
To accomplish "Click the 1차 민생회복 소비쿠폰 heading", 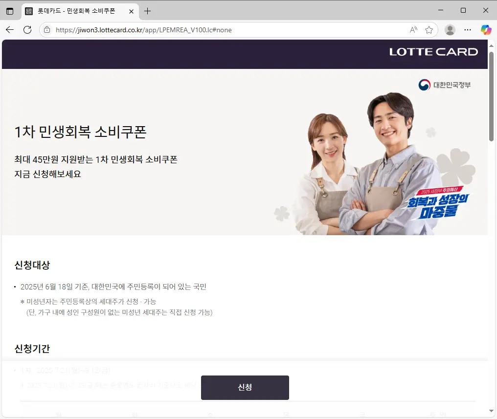I will [81, 132].
